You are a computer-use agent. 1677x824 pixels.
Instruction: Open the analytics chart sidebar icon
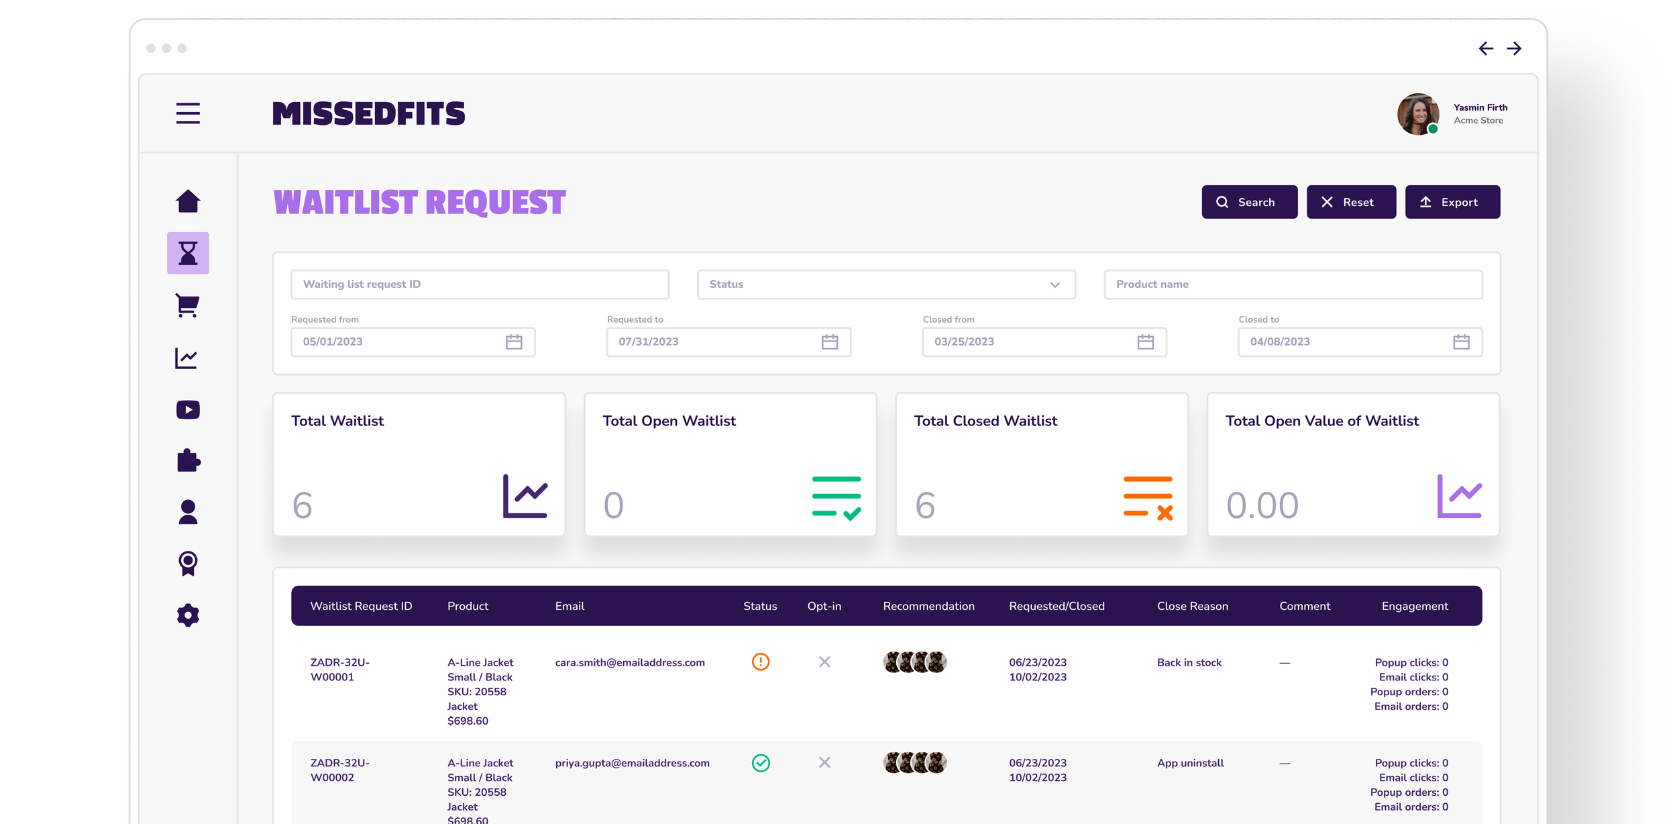(x=187, y=358)
